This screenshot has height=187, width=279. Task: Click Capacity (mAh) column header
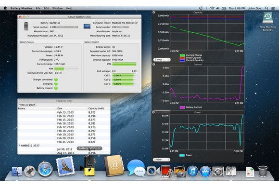96,108
